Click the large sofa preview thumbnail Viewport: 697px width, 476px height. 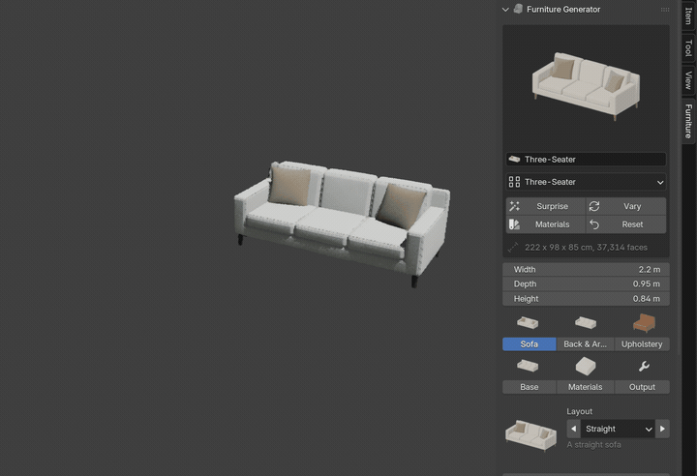586,87
